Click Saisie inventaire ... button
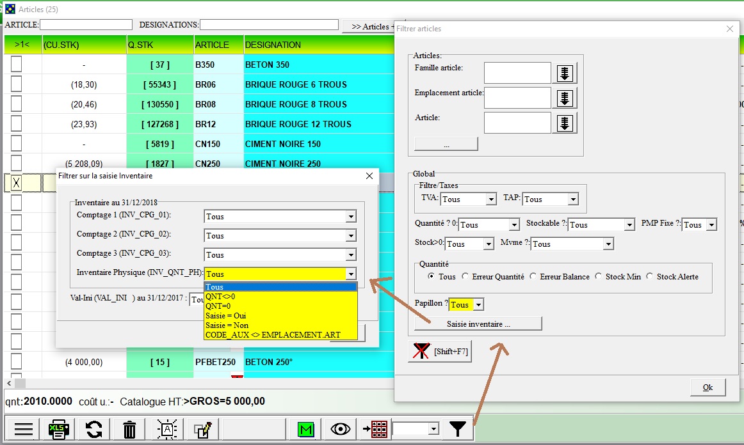 pyautogui.click(x=478, y=324)
